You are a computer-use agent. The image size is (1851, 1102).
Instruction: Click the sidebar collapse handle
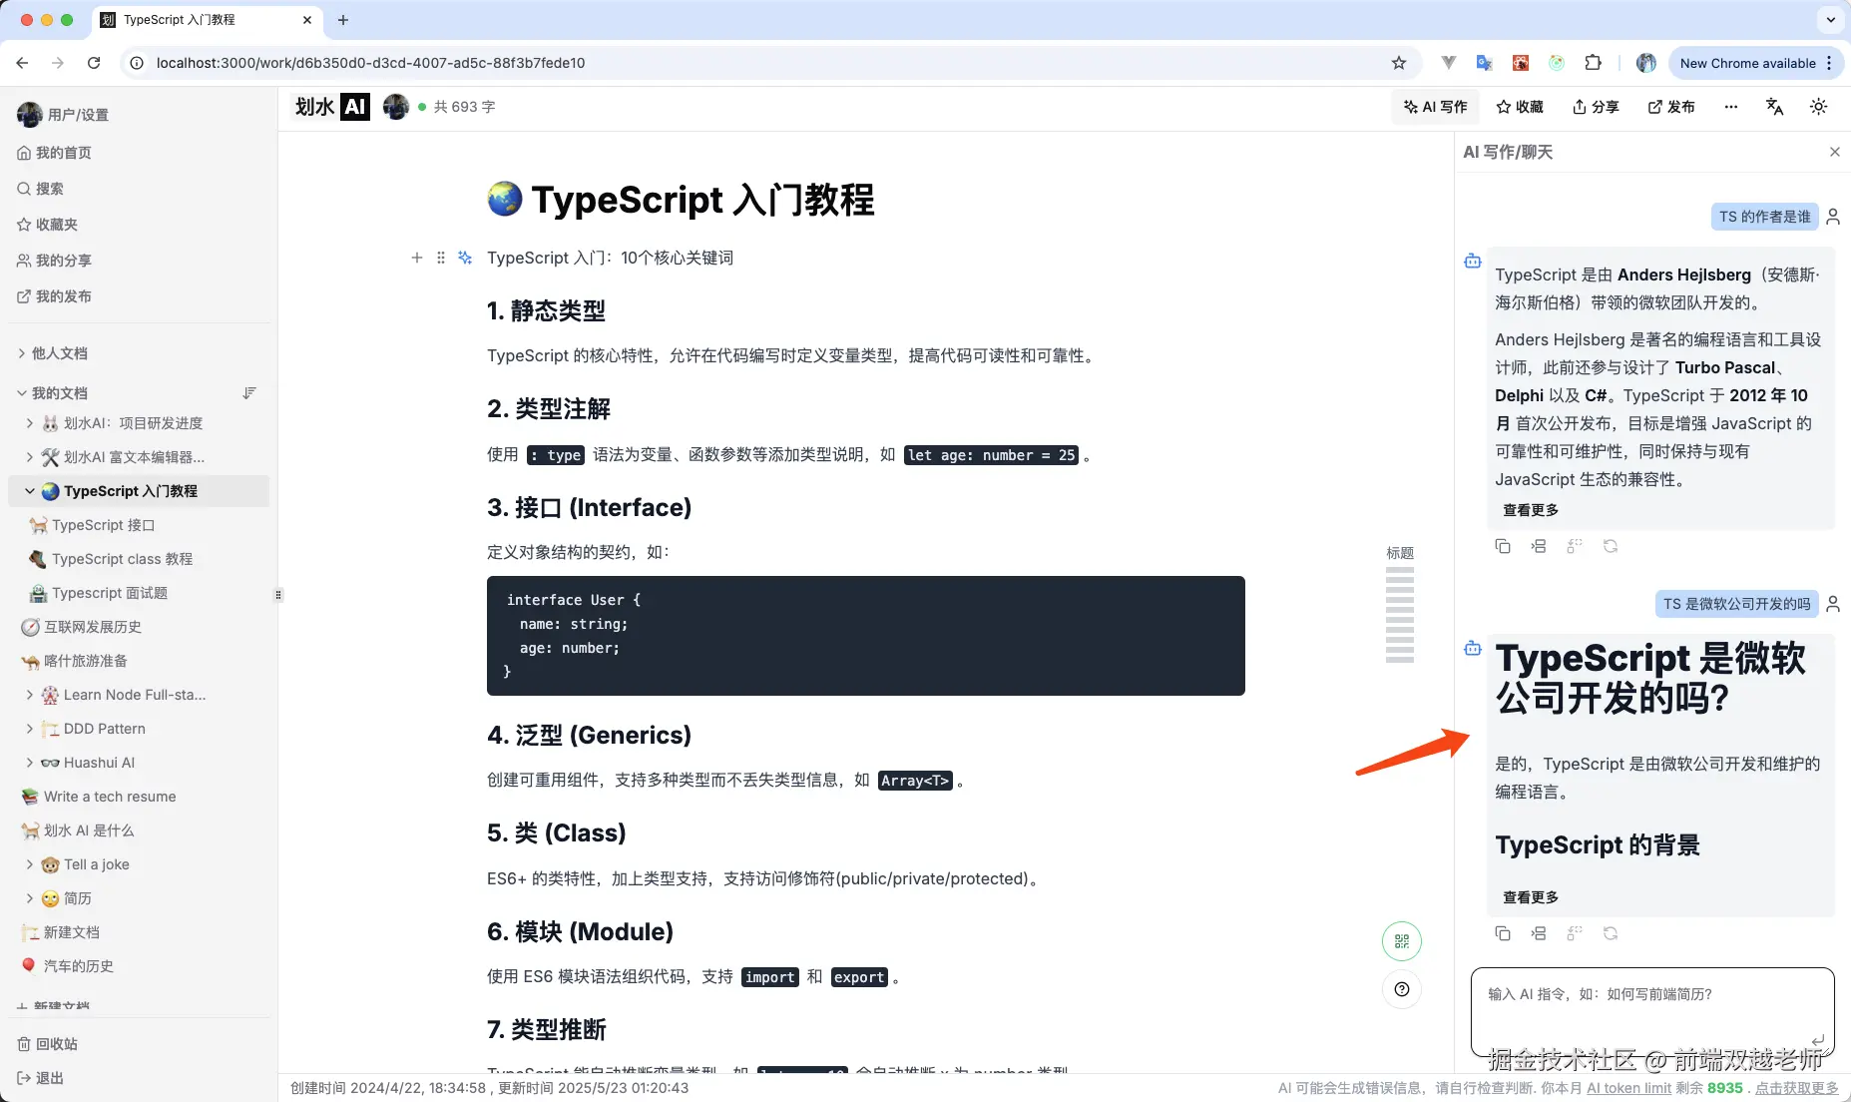point(278,595)
